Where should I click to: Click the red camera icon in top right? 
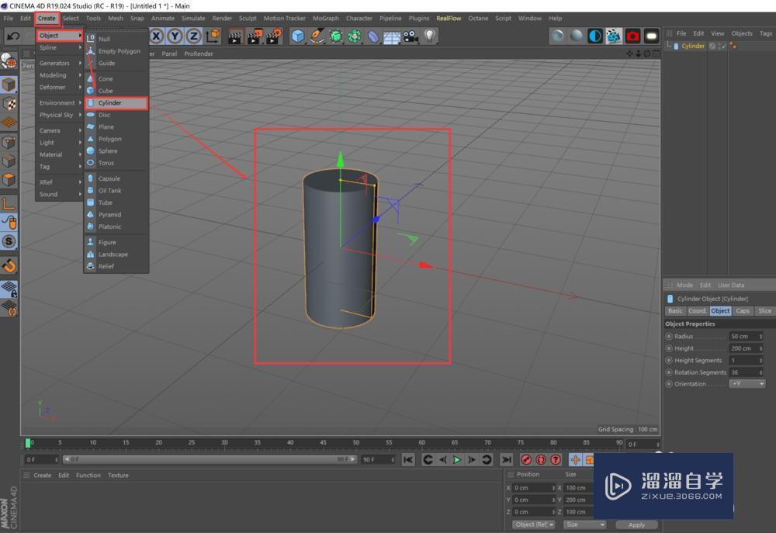632,36
